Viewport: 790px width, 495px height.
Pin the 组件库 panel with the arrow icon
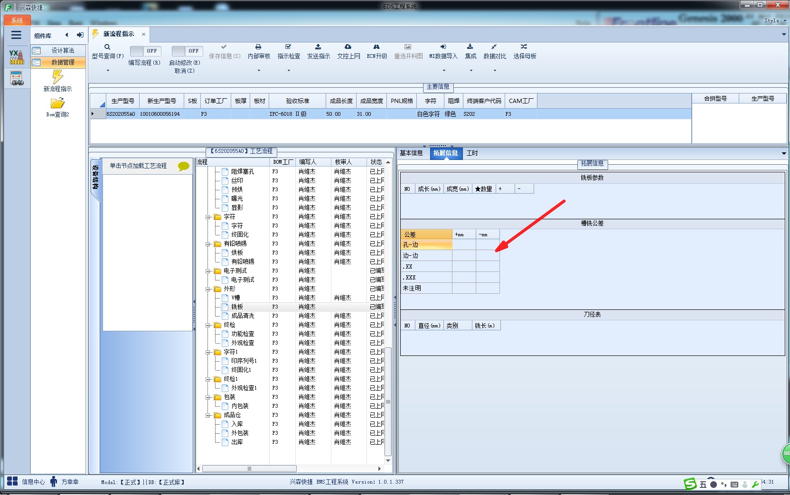point(80,35)
